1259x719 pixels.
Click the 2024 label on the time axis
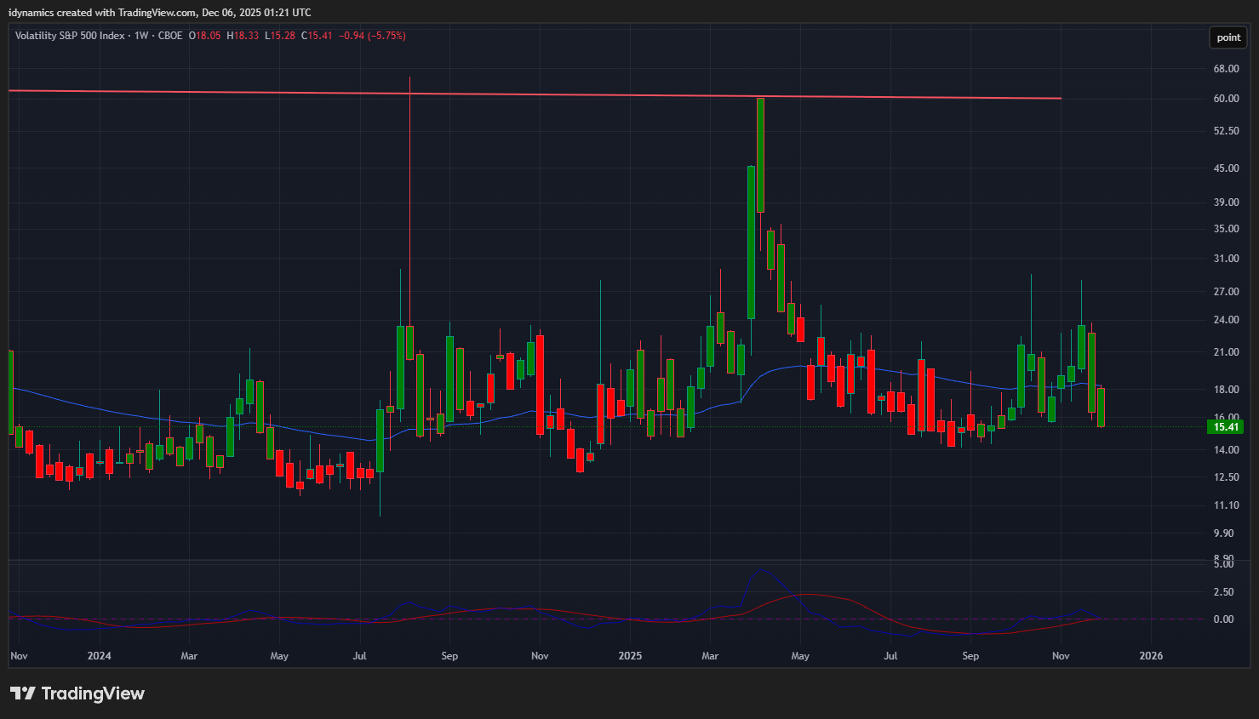(100, 656)
